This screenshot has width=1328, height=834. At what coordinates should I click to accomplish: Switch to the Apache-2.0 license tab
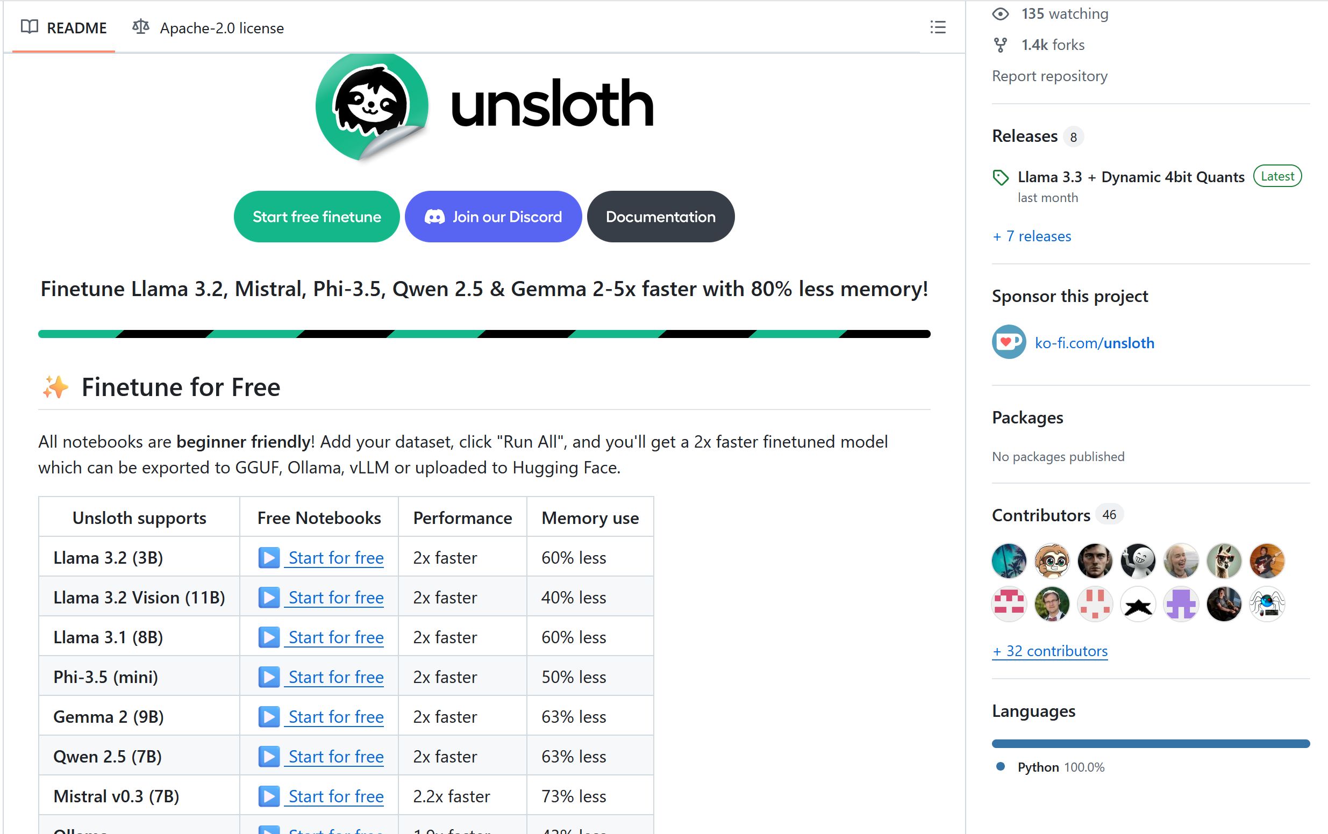209,27
